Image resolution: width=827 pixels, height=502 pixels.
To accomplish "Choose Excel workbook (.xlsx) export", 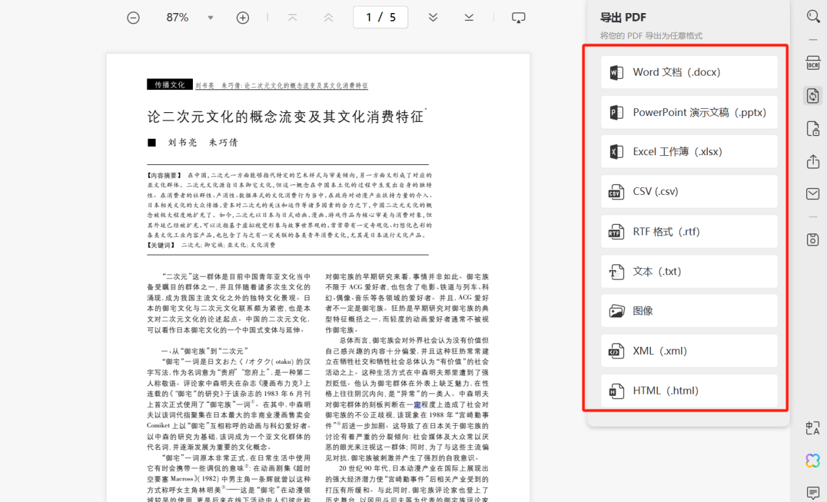I will click(689, 152).
